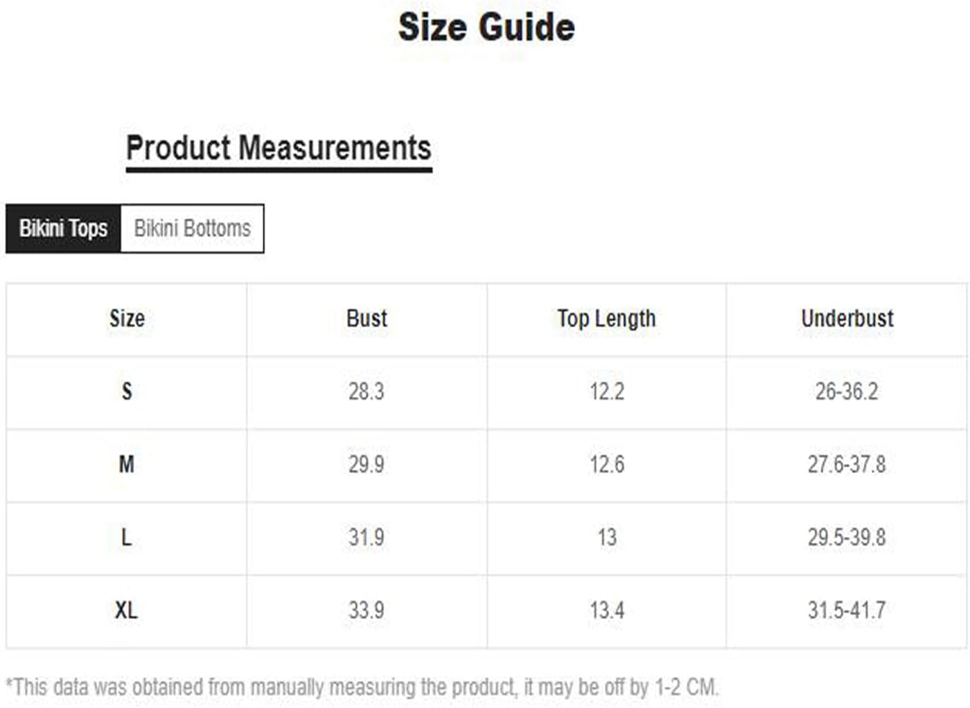The height and width of the screenshot is (708, 970).
Task: Click the Underbust column header
Action: tap(847, 319)
